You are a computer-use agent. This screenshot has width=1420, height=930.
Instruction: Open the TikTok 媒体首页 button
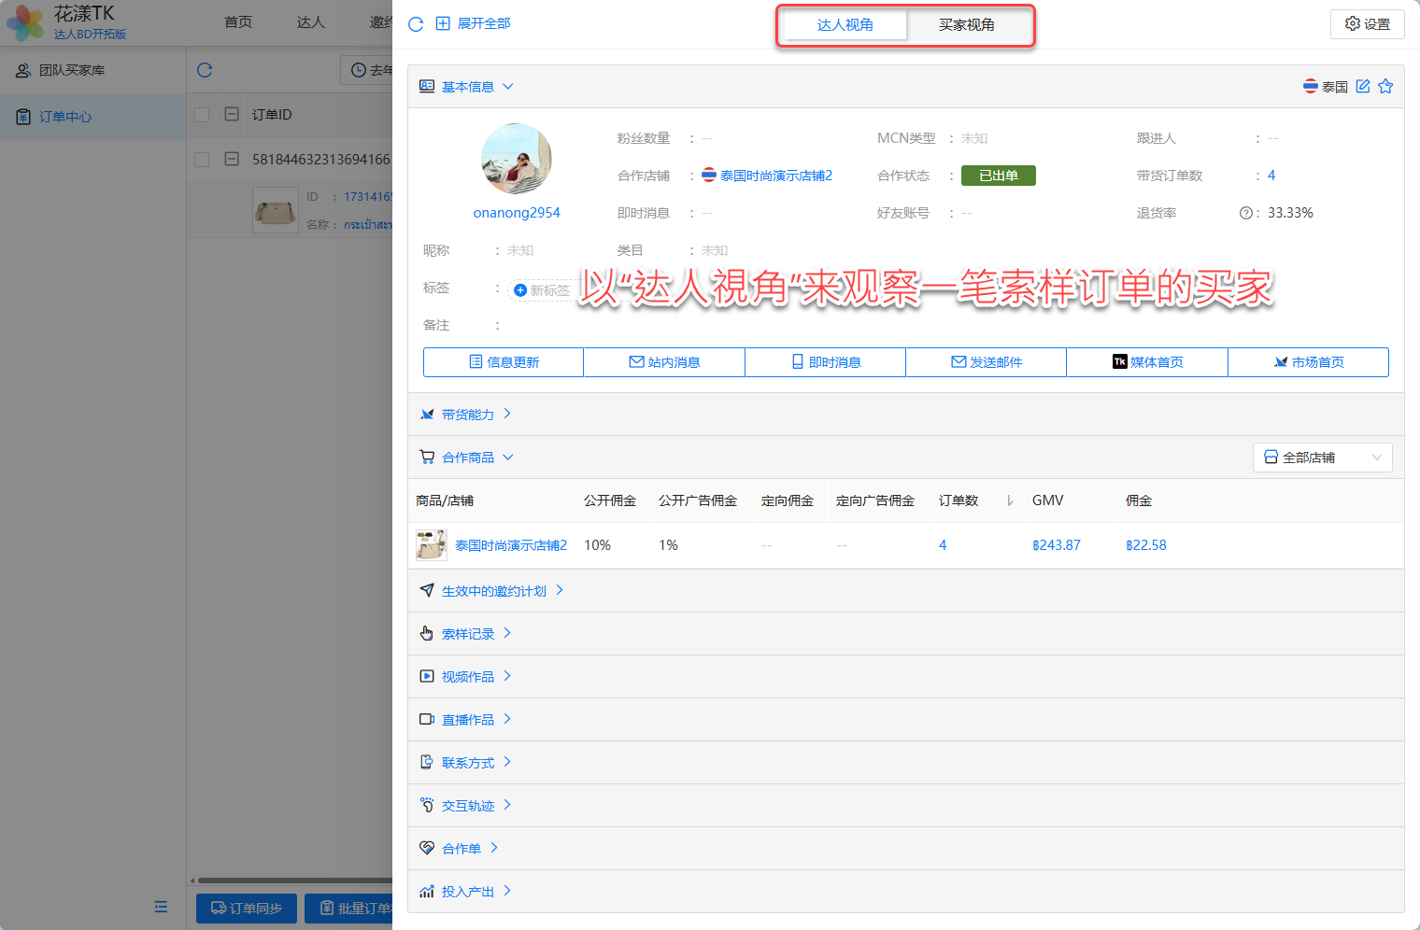point(1146,362)
